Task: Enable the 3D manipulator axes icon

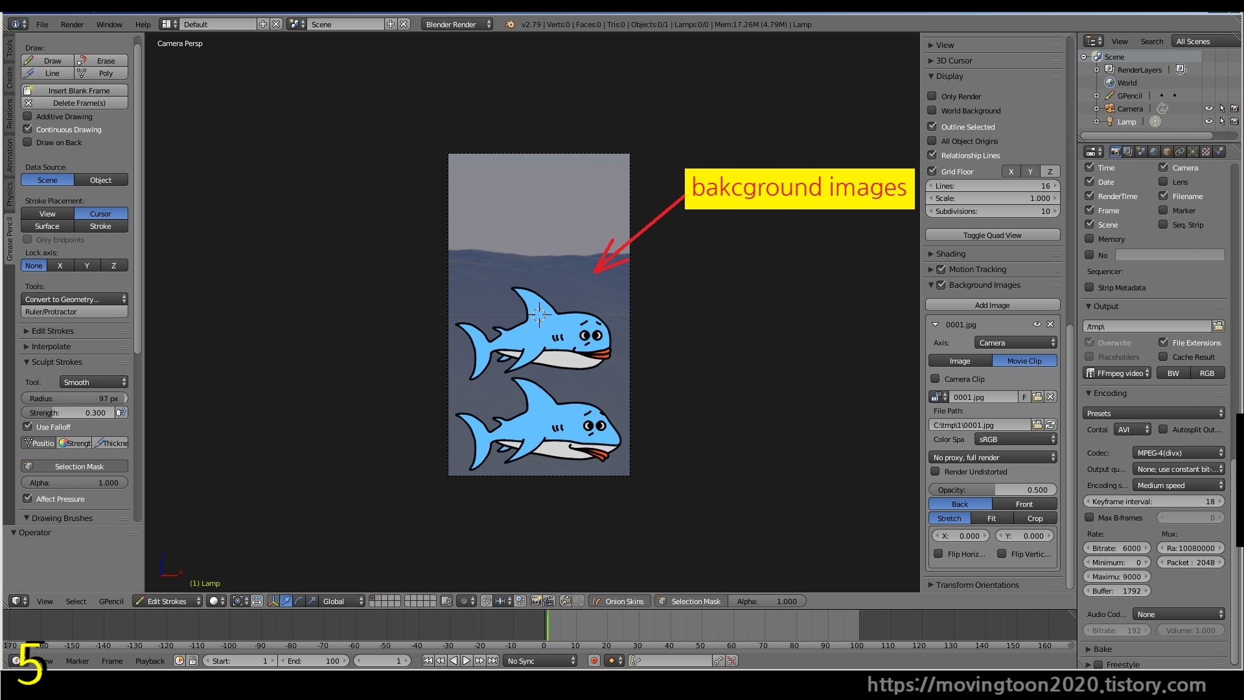Action: click(x=273, y=601)
